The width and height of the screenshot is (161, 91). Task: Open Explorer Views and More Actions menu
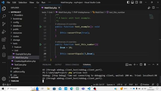point(35,8)
